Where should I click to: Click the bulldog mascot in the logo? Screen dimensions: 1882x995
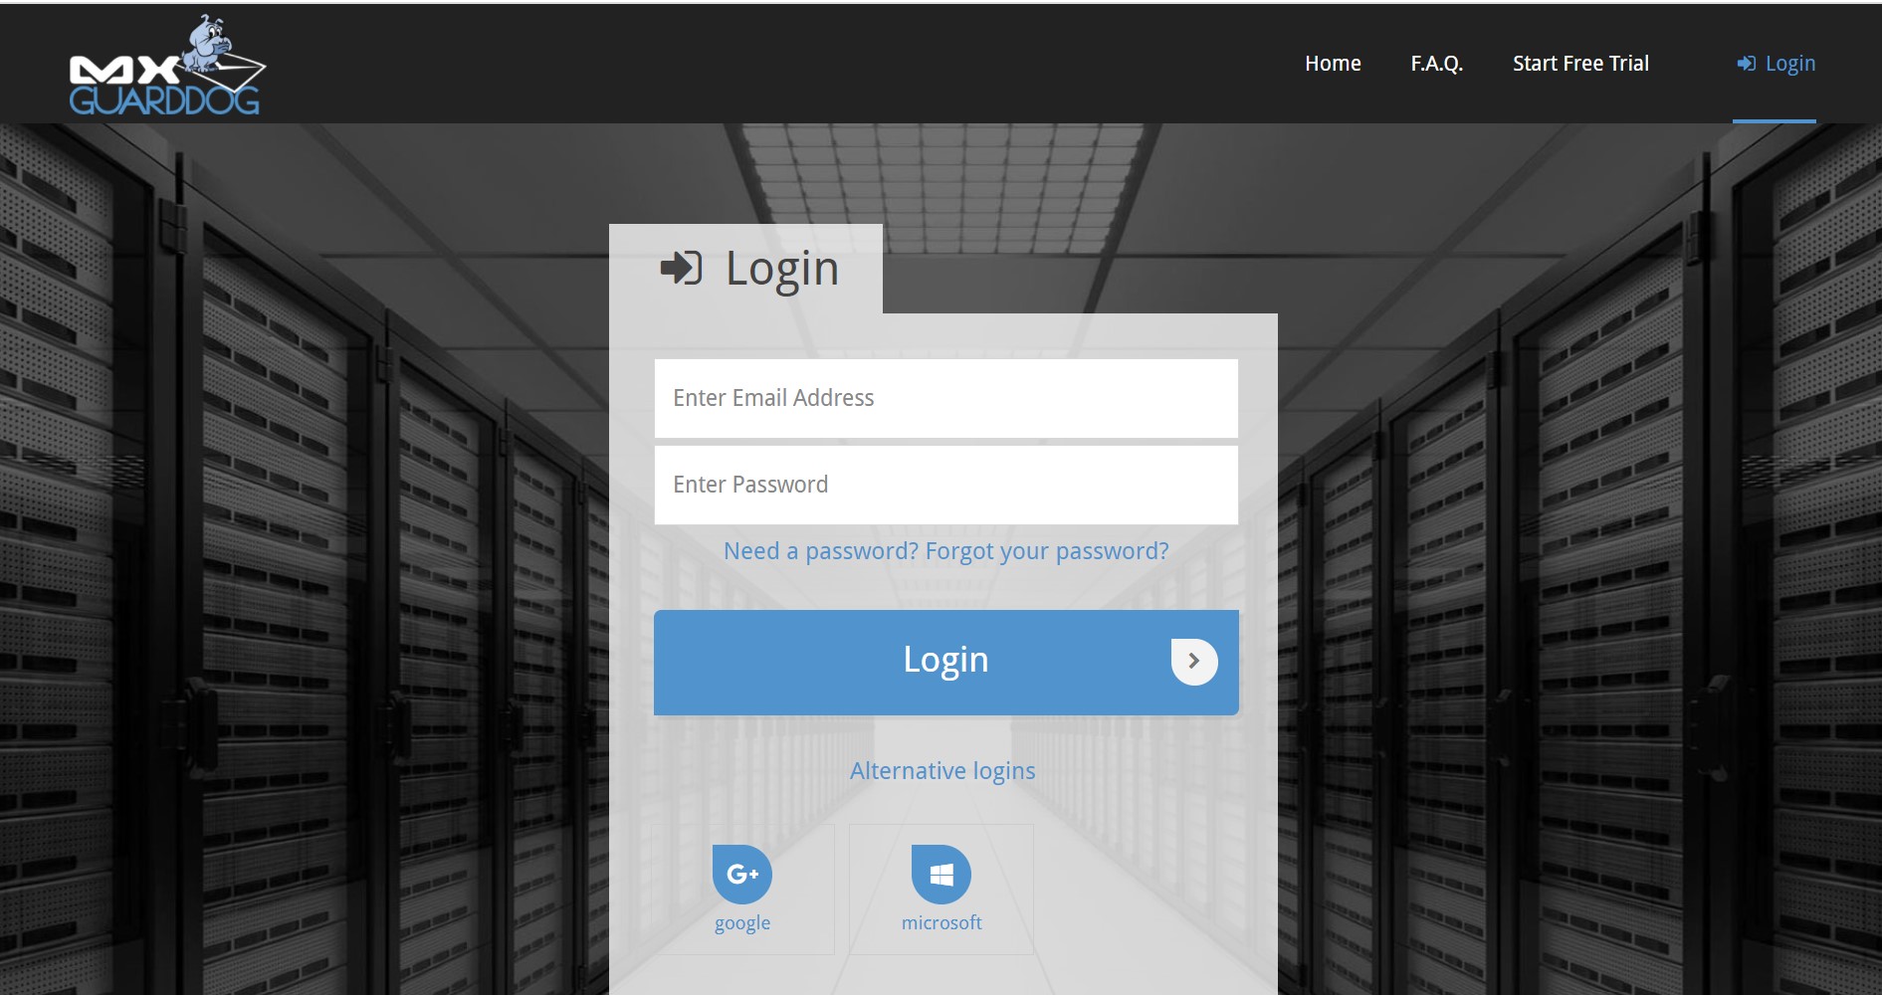207,44
